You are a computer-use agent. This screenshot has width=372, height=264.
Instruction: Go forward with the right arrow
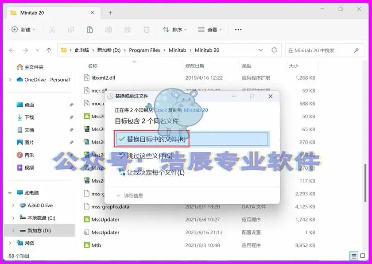tap(25, 50)
